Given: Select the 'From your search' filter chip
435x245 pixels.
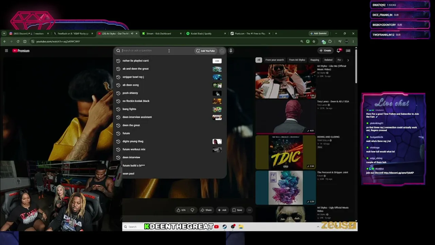Looking at the screenshot, I should point(275,60).
